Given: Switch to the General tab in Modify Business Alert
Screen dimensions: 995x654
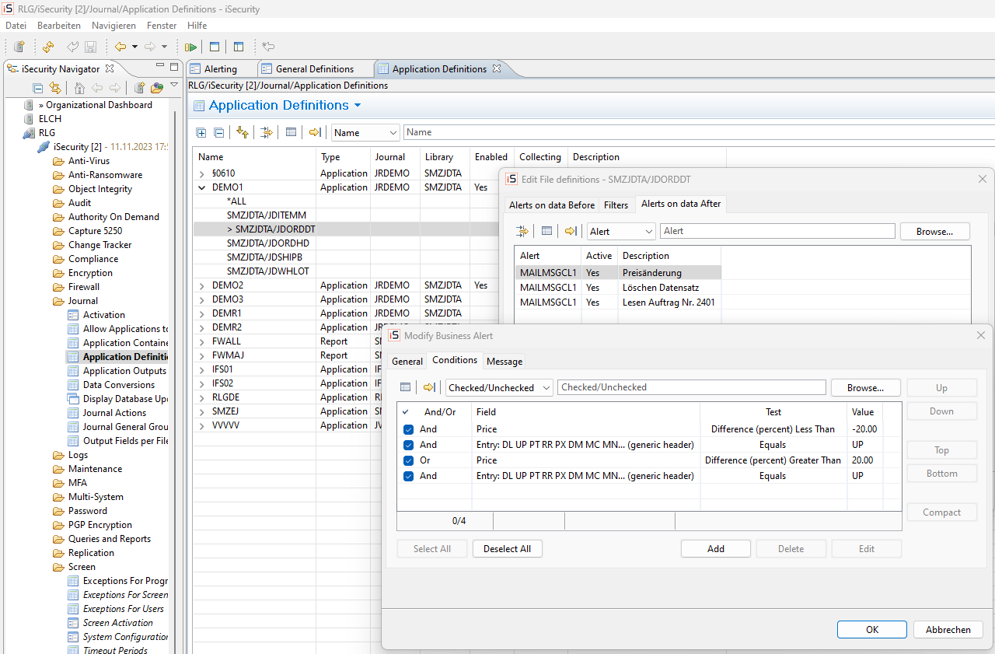Looking at the screenshot, I should pos(407,362).
